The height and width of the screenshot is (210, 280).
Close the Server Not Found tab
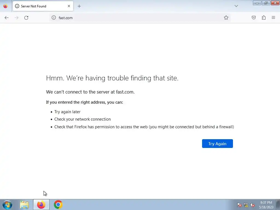[x=69, y=6]
